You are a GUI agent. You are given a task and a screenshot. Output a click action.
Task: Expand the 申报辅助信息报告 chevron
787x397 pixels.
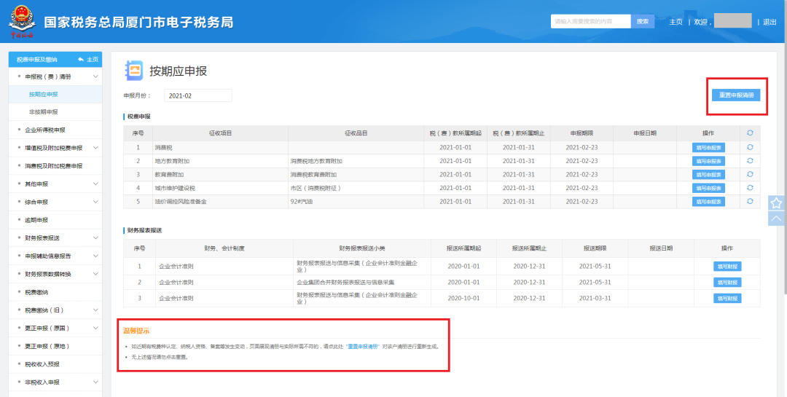point(95,256)
